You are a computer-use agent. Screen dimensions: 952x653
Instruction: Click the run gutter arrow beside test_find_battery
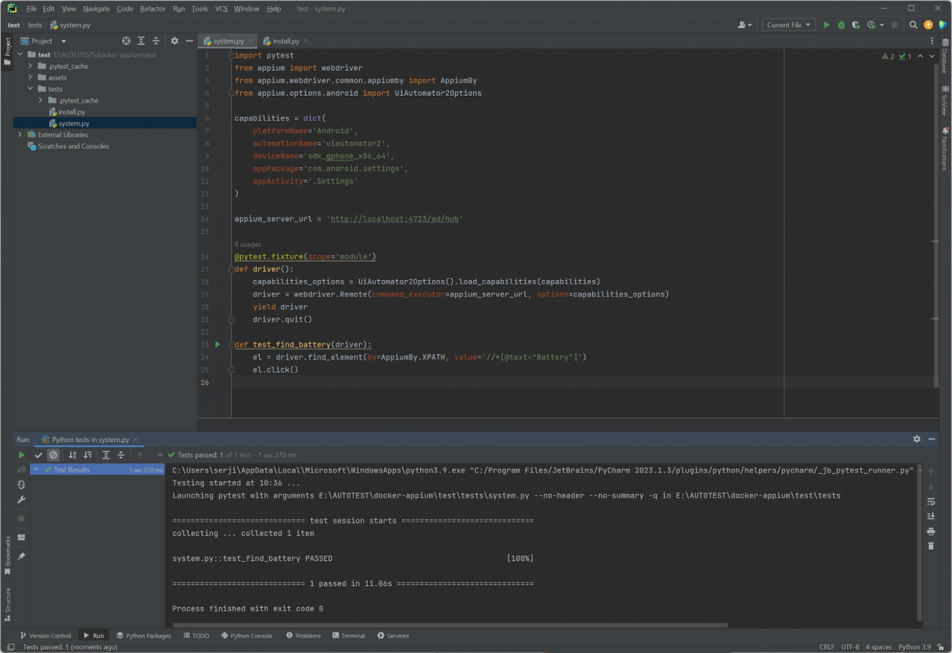click(217, 344)
